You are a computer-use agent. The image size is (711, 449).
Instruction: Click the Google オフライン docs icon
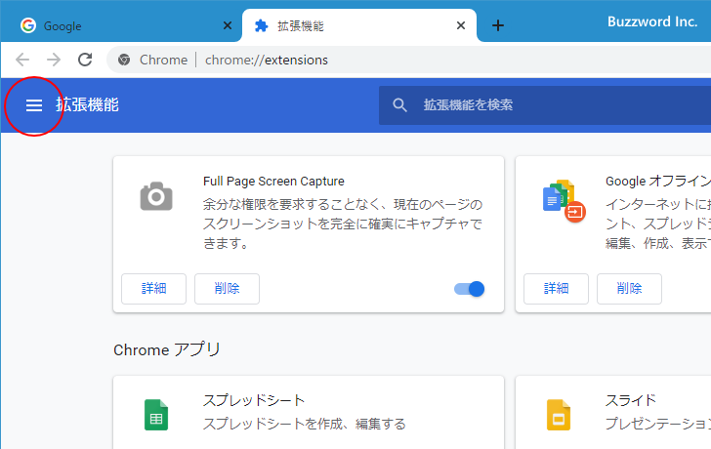[x=565, y=201]
